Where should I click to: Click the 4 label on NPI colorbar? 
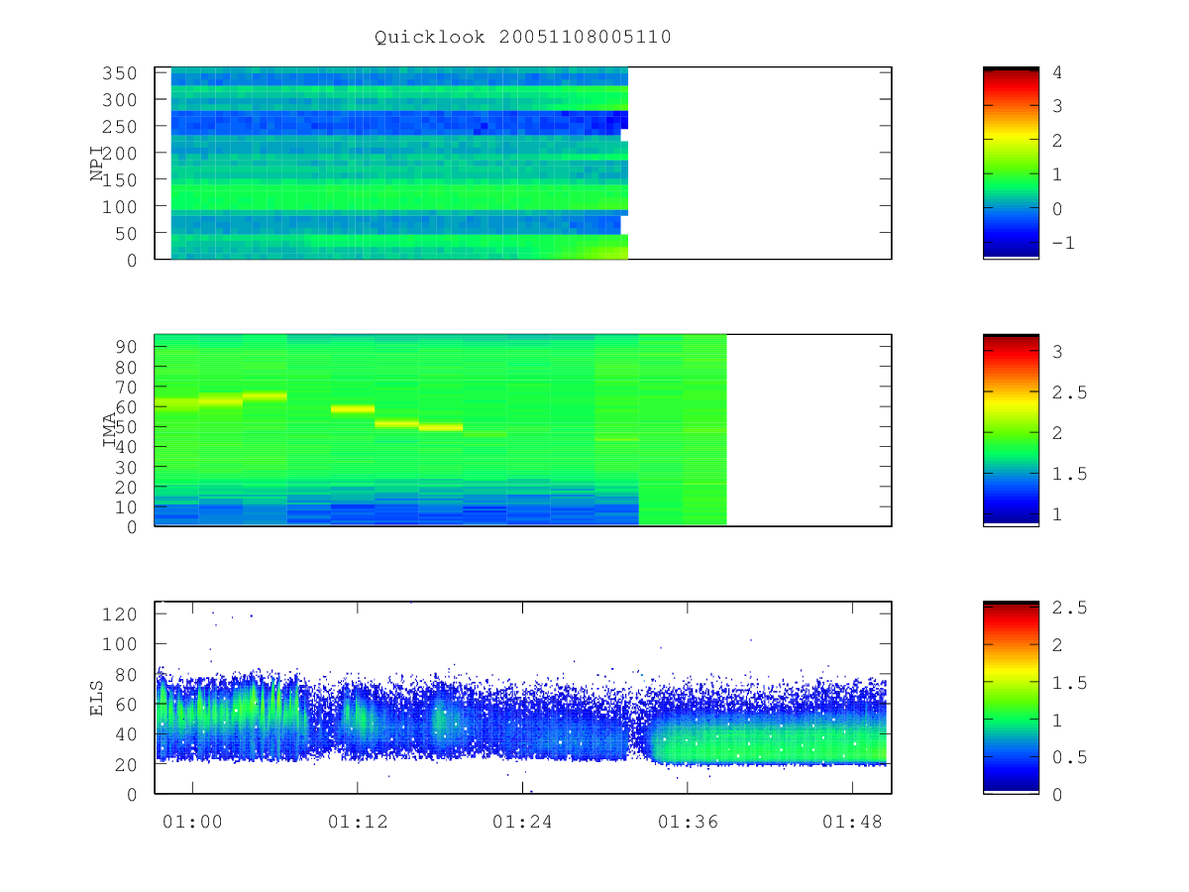[1059, 72]
